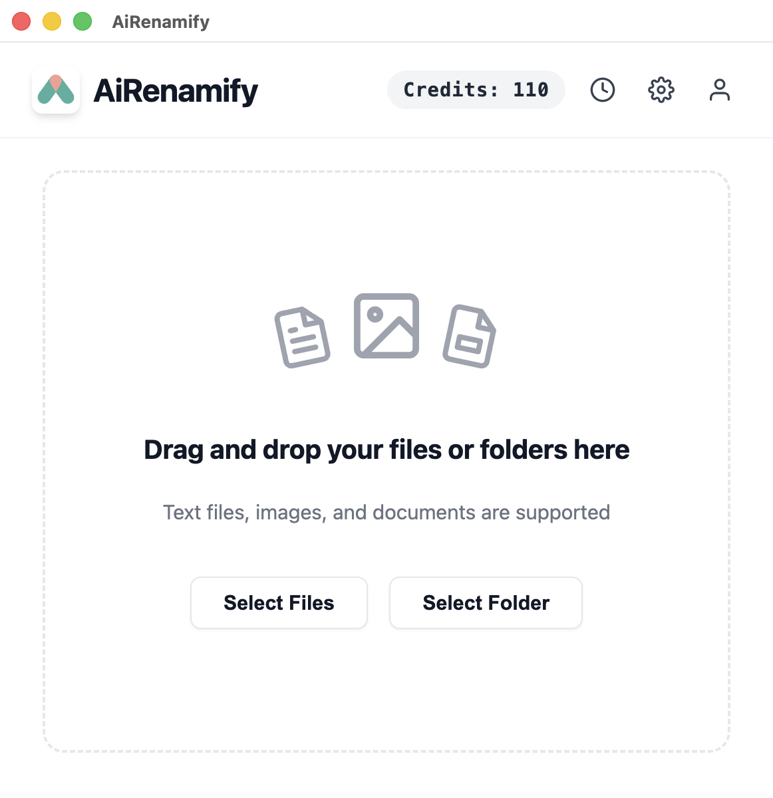Open the file picker with Select Files

pyautogui.click(x=279, y=602)
